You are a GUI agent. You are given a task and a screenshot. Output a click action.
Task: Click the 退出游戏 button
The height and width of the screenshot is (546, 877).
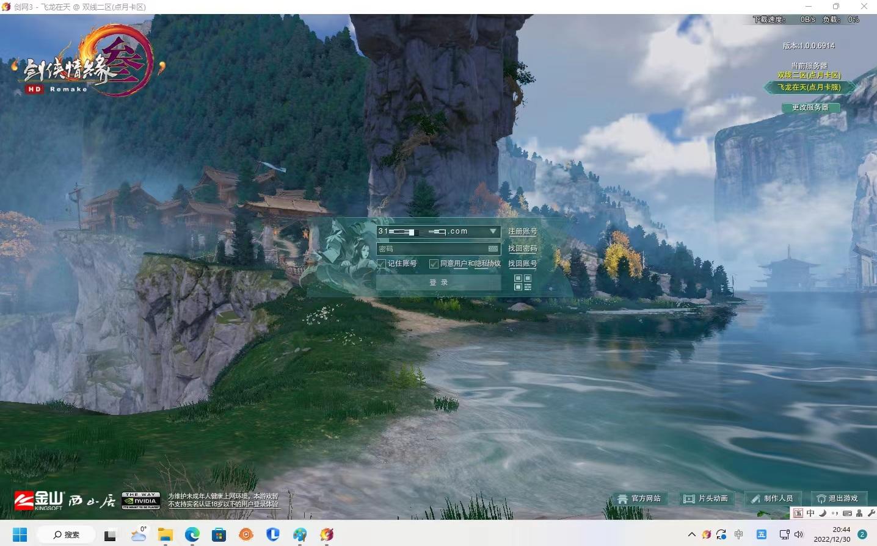[838, 498]
